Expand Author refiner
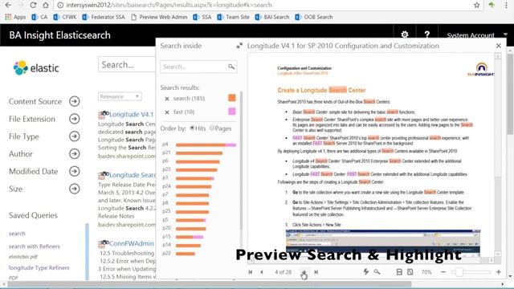The width and height of the screenshot is (514, 289). (x=75, y=153)
